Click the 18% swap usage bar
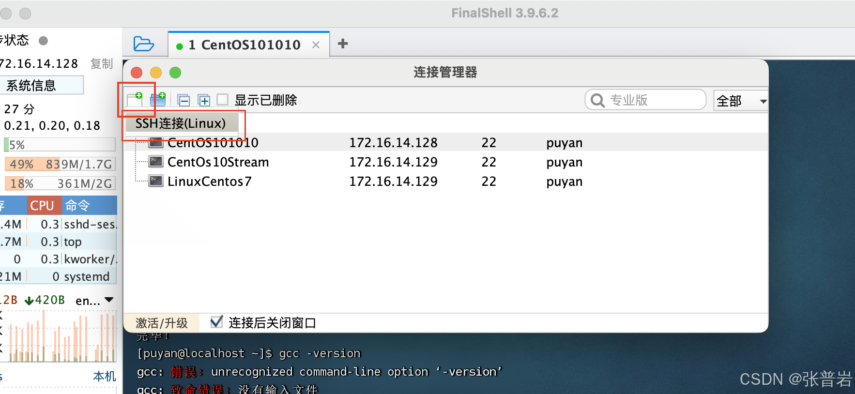 60,183
